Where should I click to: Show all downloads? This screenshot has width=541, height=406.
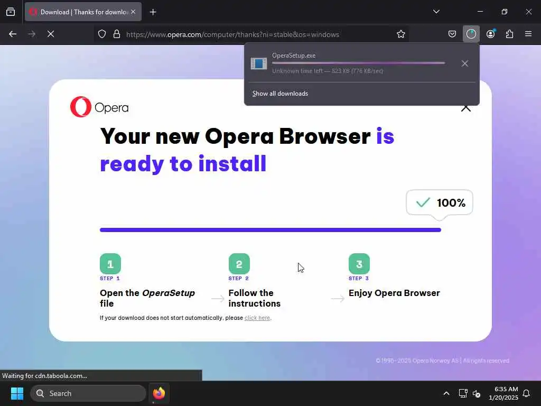click(x=280, y=94)
